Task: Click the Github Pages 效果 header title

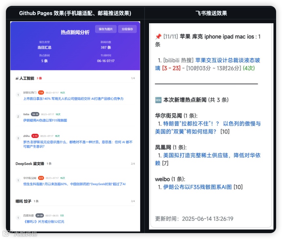Action: click(x=75, y=13)
